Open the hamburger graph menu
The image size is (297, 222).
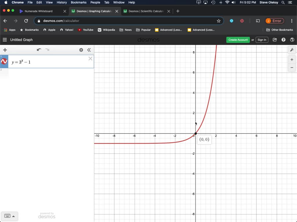coord(5,40)
